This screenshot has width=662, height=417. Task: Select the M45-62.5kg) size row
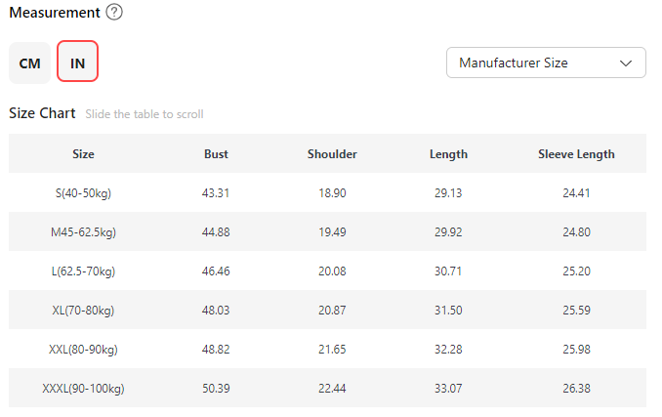tap(84, 231)
